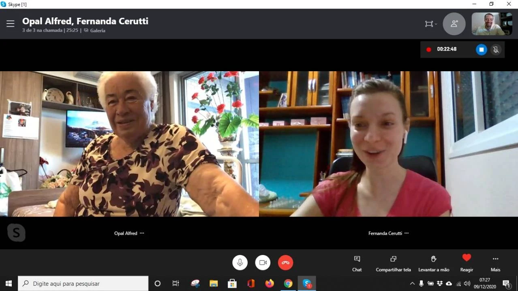518x291 pixels.
Task: Open options dots next to Fernanda Cerutti
Action: [x=407, y=233]
